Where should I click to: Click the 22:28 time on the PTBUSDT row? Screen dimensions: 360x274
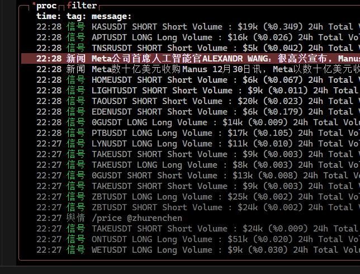click(x=49, y=133)
